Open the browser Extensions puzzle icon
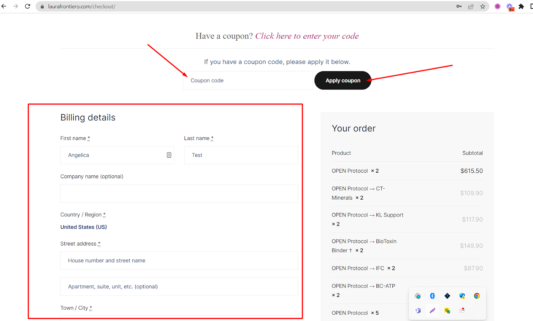The height and width of the screenshot is (321, 533). (x=521, y=6)
